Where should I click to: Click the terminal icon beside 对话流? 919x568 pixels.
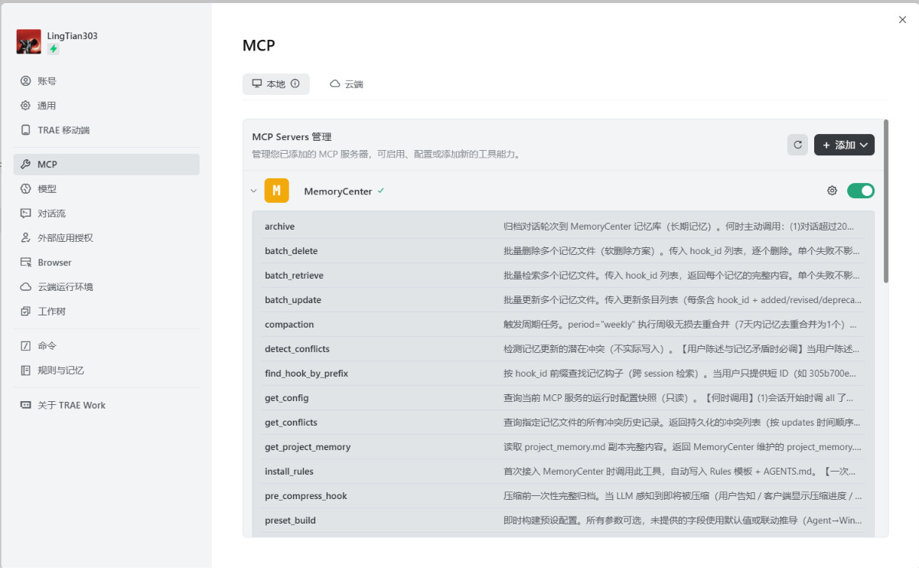25,214
